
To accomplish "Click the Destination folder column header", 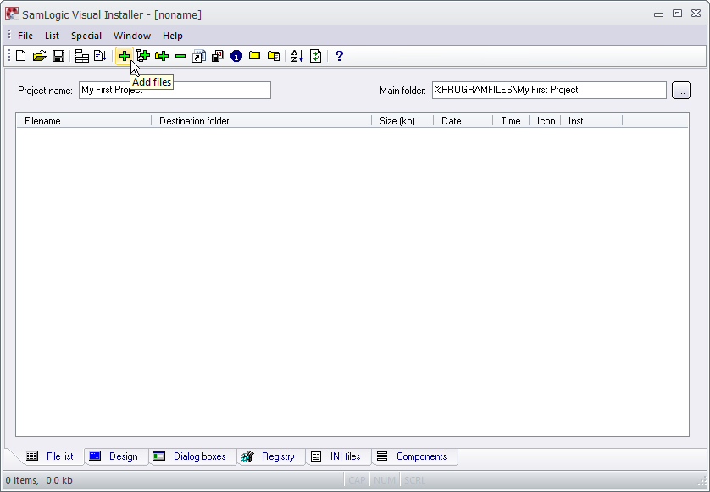I will (x=262, y=121).
